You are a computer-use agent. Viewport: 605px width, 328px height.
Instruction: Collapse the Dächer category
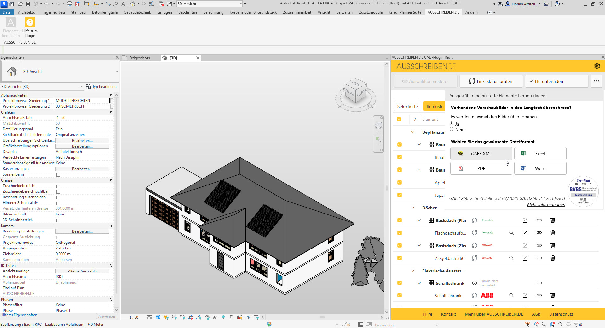click(x=412, y=208)
